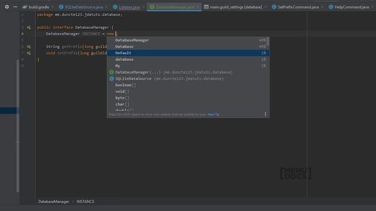
Task: Open Next Tip link in completion popup
Action: tap(213, 114)
